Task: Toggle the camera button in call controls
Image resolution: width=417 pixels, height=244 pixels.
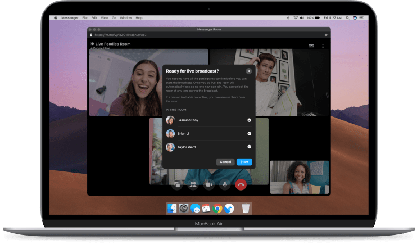Action: pyautogui.click(x=208, y=184)
